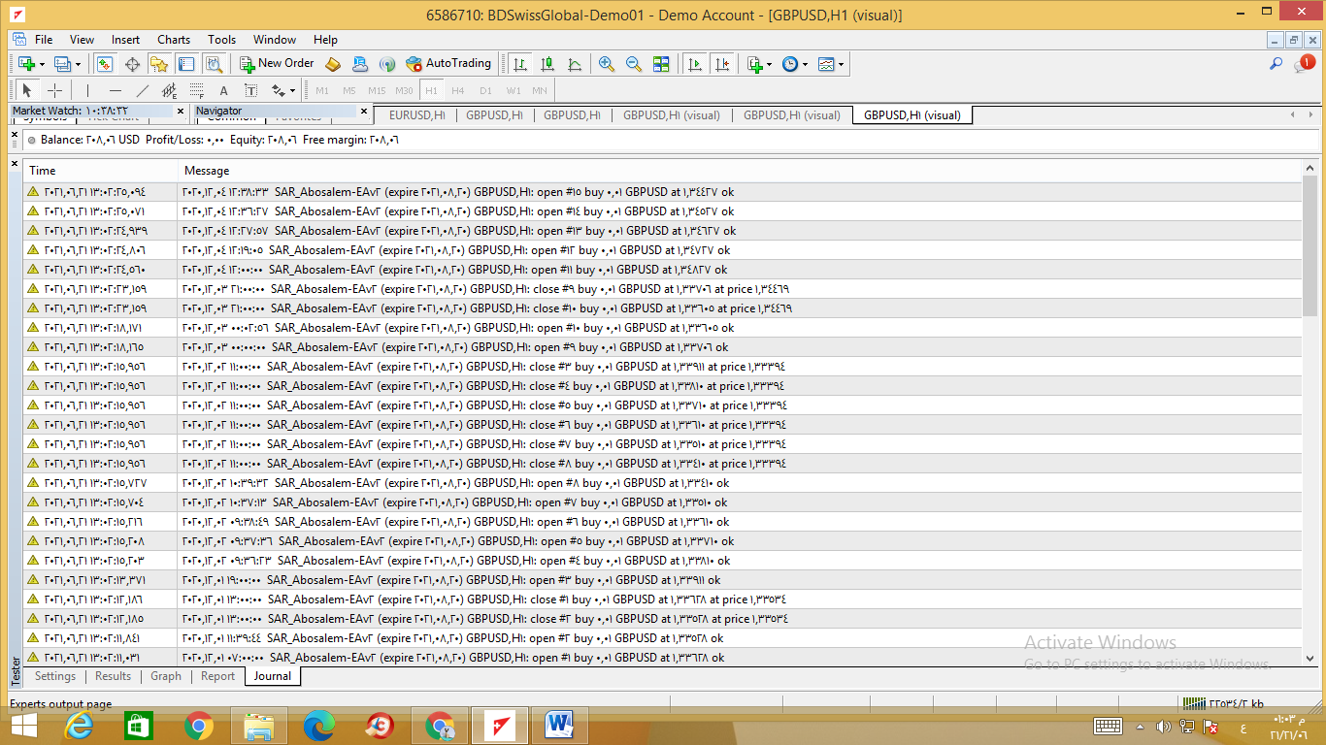The height and width of the screenshot is (745, 1326).
Task: Select the H4 timeframe button
Action: coord(458,90)
